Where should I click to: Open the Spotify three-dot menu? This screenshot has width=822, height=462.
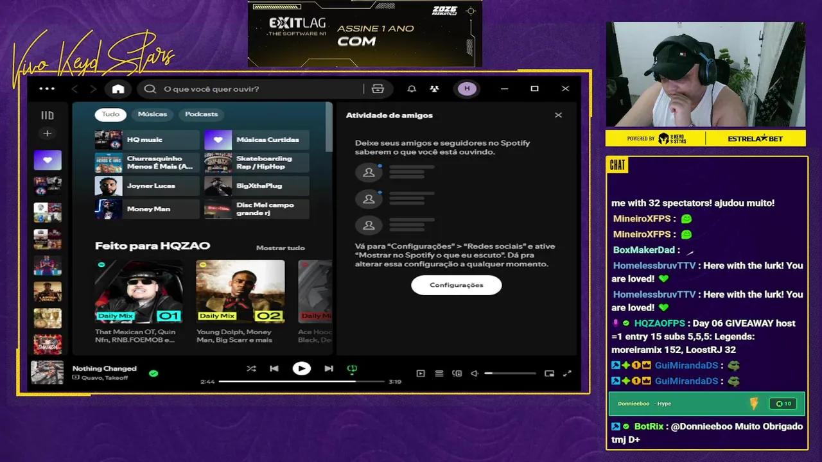click(47, 89)
